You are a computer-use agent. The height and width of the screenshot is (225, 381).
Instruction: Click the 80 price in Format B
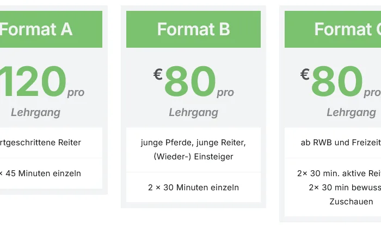(x=190, y=82)
